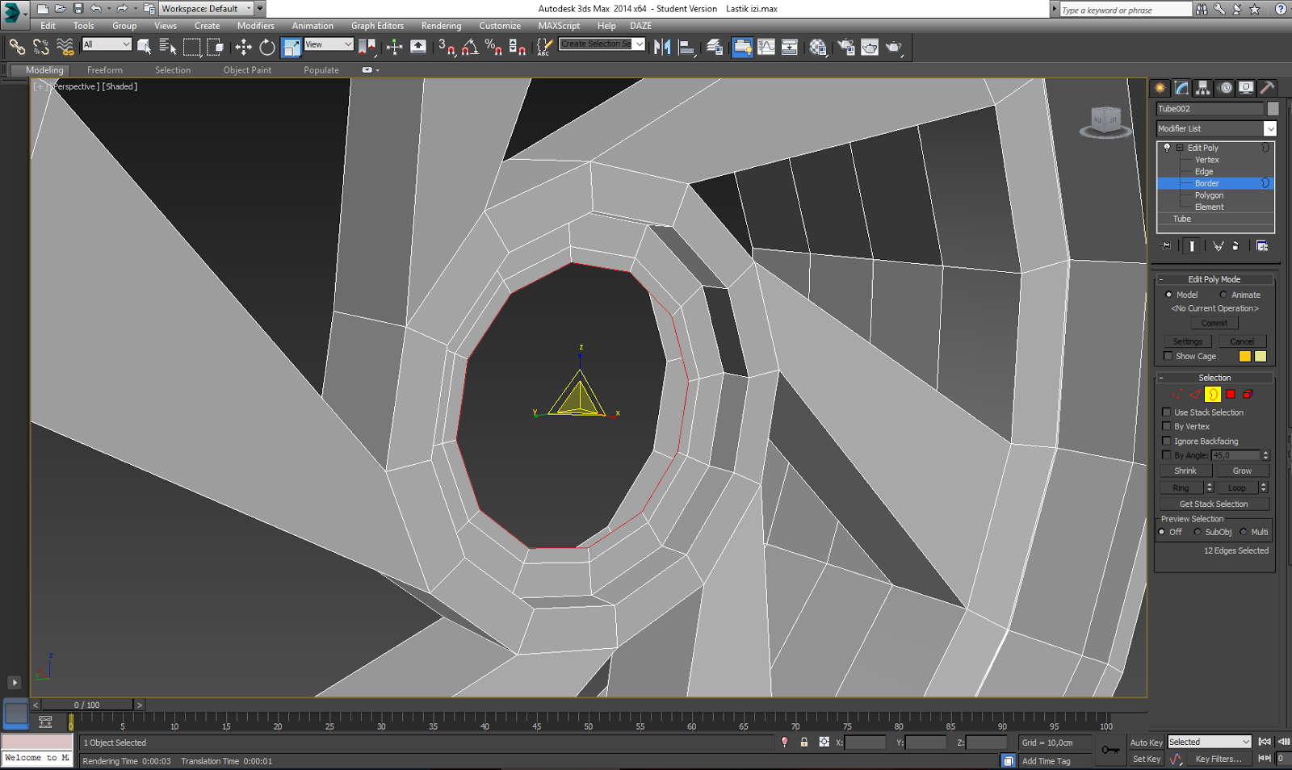Open the Curve Editor
The height and width of the screenshot is (770, 1292).
[766, 48]
